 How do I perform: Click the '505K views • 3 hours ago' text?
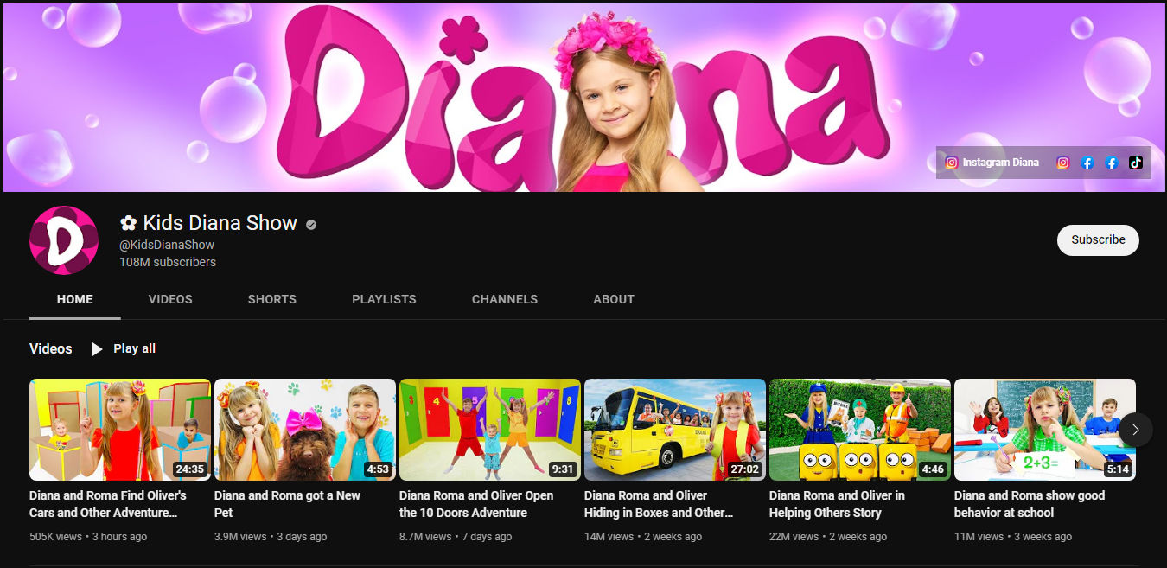point(88,537)
